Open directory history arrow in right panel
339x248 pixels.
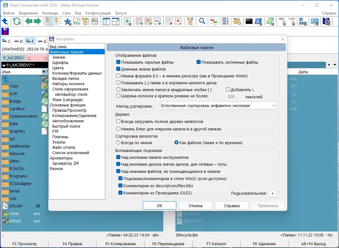335,65
